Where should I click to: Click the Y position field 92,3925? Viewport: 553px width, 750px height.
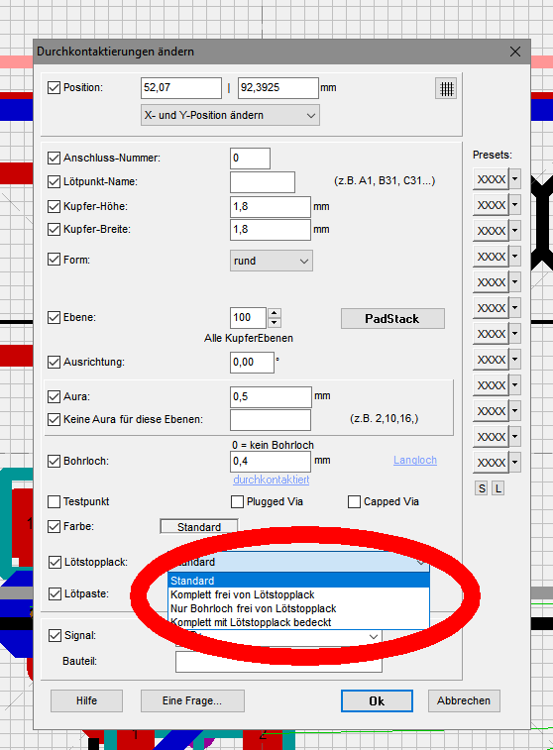point(277,88)
